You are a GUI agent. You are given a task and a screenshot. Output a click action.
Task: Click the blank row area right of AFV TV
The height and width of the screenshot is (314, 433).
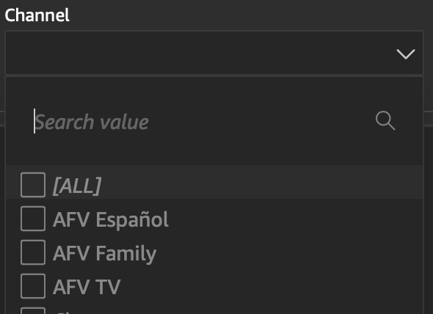(x=271, y=286)
